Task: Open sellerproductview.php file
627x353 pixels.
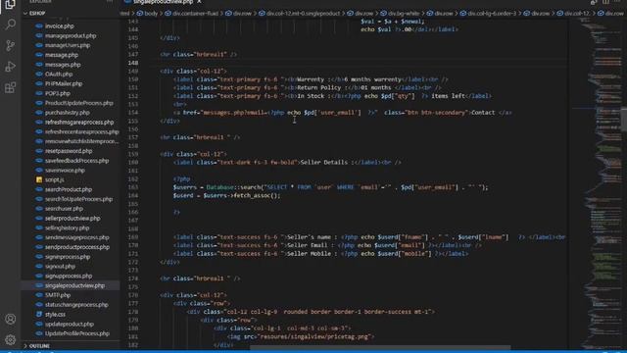Action: point(72,218)
